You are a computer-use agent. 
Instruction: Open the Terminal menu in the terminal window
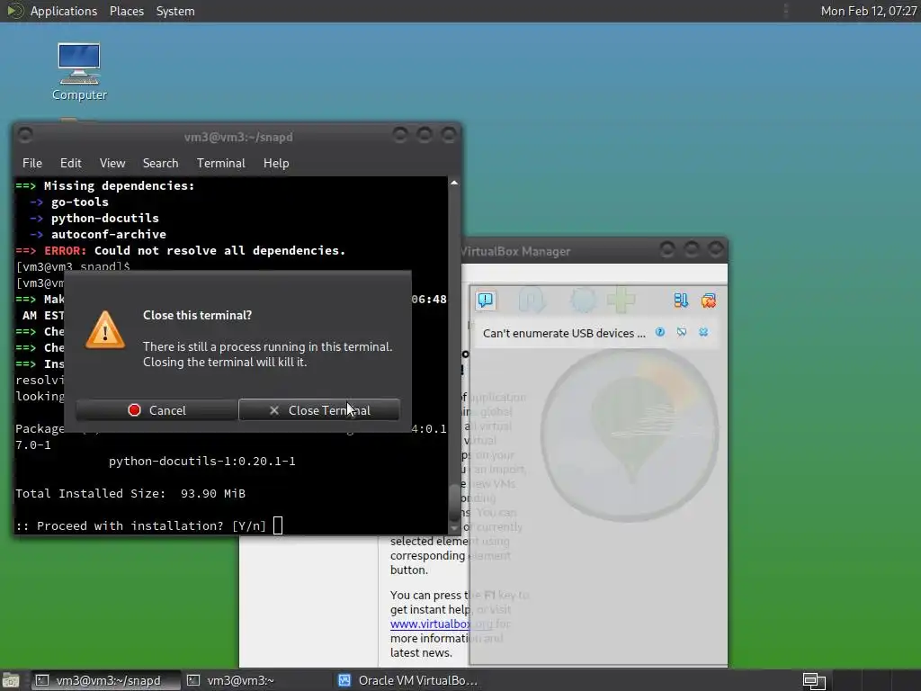point(221,163)
